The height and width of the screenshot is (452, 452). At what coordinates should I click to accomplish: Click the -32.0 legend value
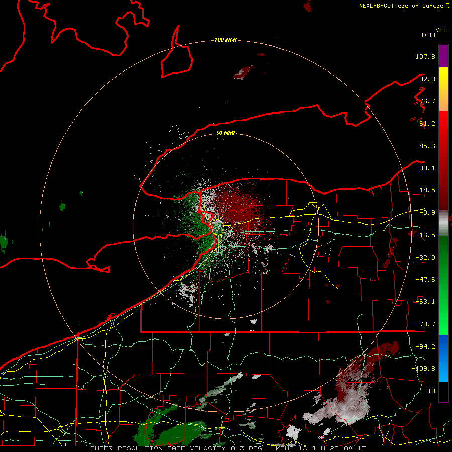tap(425, 258)
